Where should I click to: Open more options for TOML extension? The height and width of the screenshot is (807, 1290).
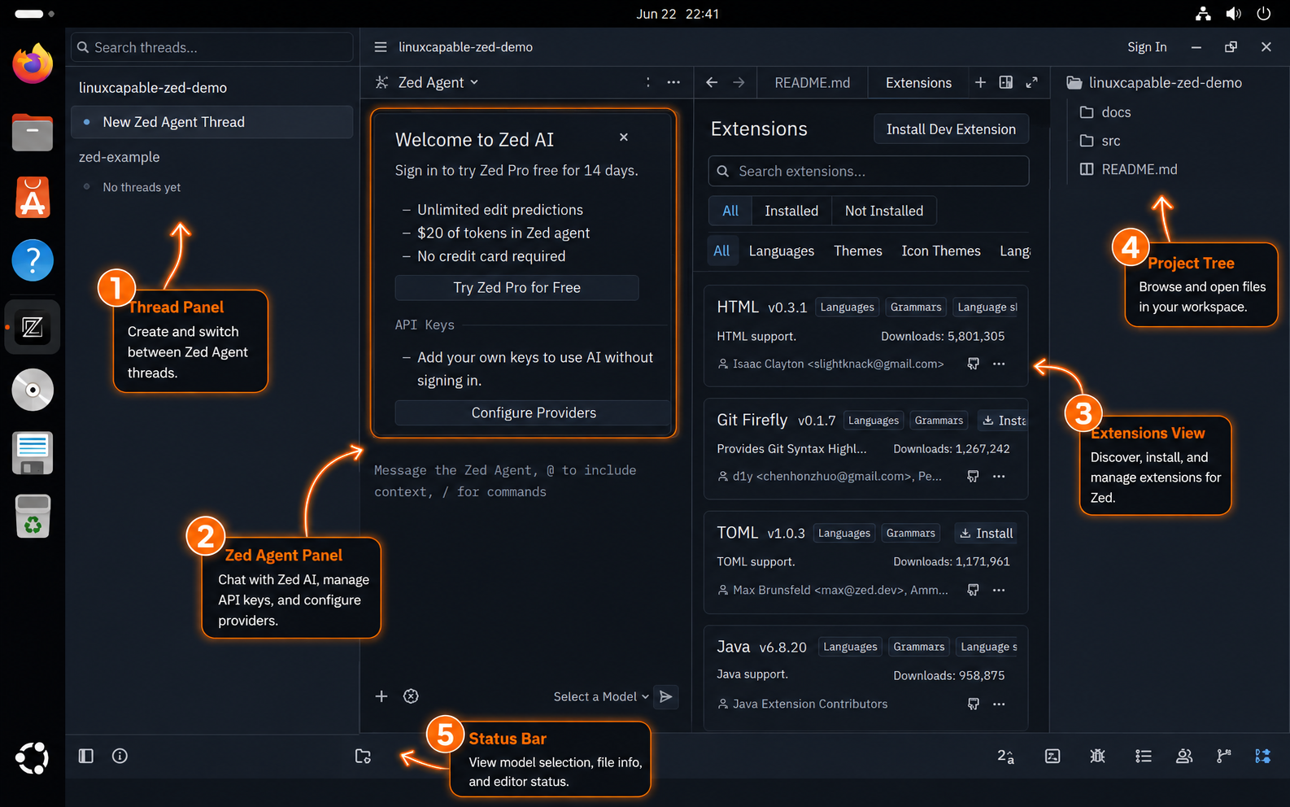(x=999, y=590)
